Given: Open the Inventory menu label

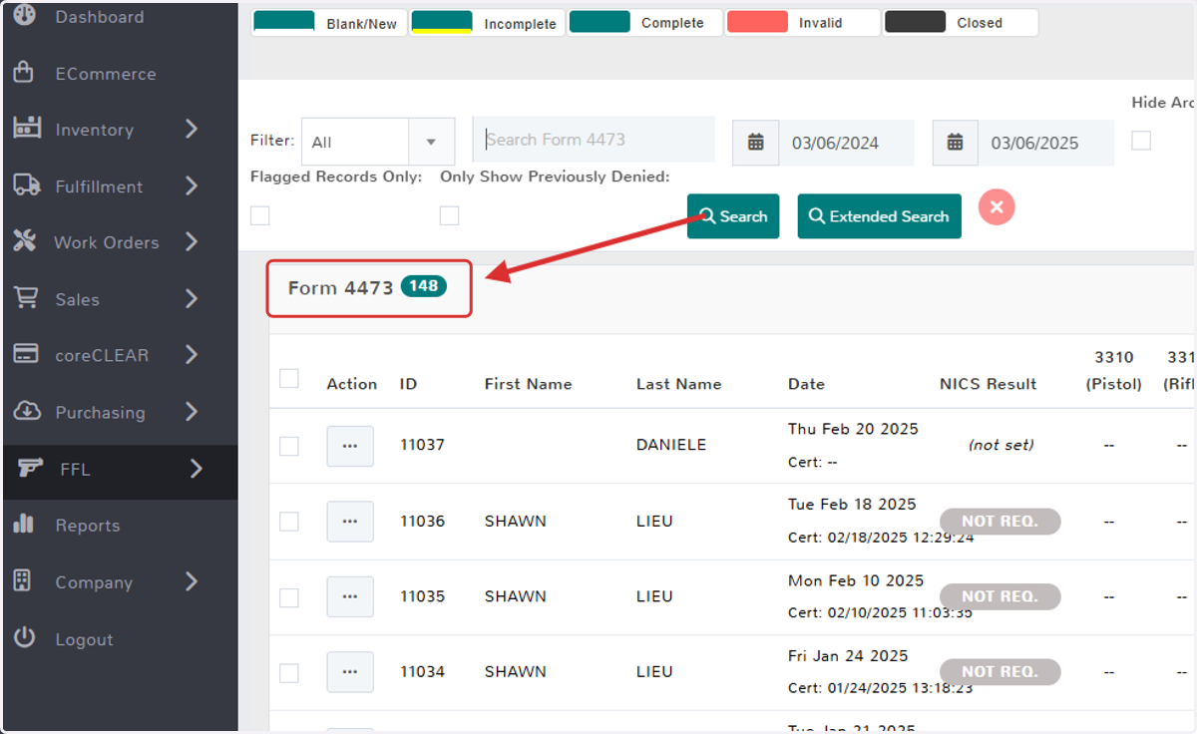Looking at the screenshot, I should (x=94, y=130).
